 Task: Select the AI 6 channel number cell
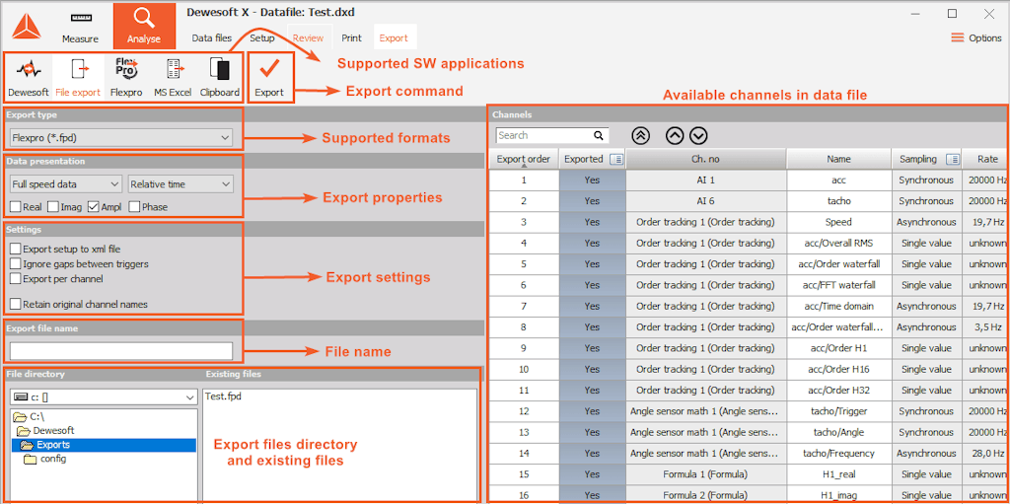coord(705,201)
